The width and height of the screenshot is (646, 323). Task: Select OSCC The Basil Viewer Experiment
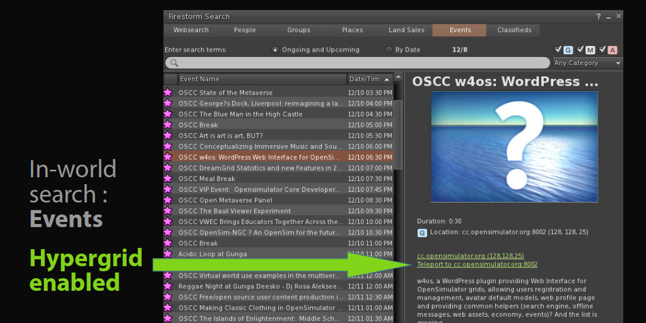click(278, 211)
